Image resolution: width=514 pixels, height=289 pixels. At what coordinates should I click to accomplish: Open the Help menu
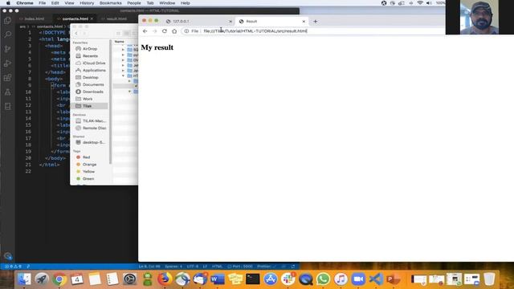186,3
